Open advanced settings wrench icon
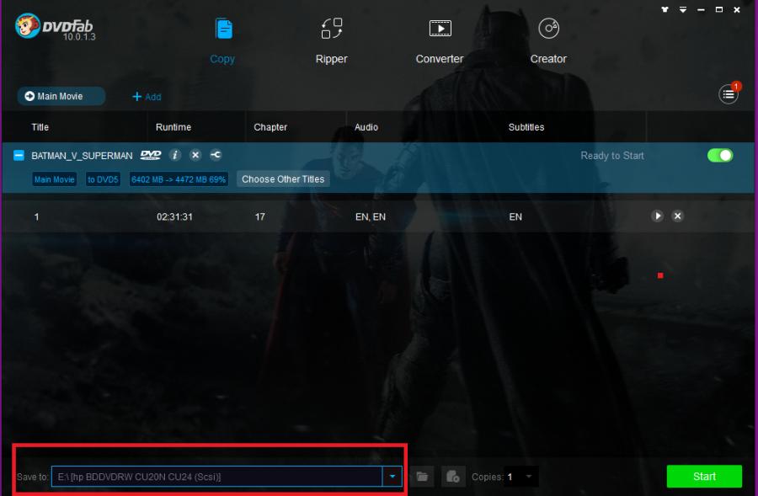The height and width of the screenshot is (496, 758). coord(216,155)
